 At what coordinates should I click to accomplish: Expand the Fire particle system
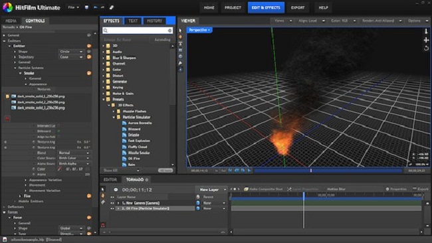tap(20, 196)
